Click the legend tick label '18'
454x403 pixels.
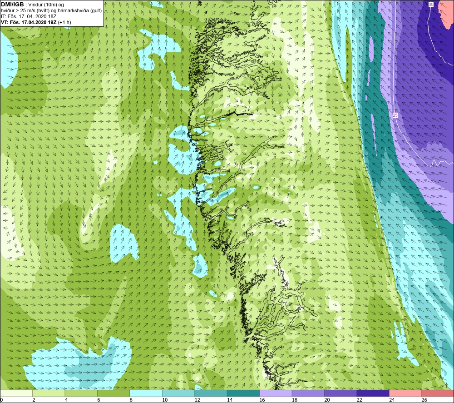click(x=295, y=400)
